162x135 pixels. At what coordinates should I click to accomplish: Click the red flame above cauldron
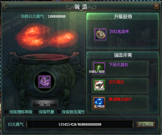(x=47, y=37)
